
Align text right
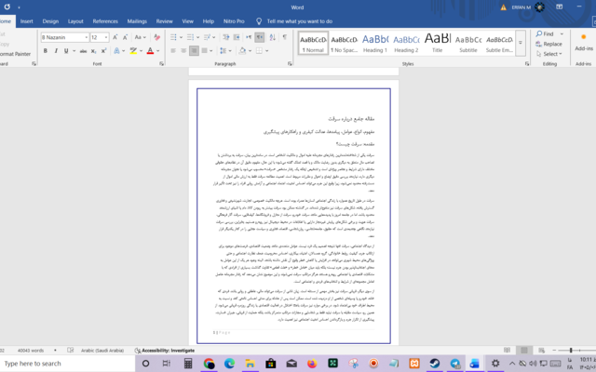[x=194, y=51]
